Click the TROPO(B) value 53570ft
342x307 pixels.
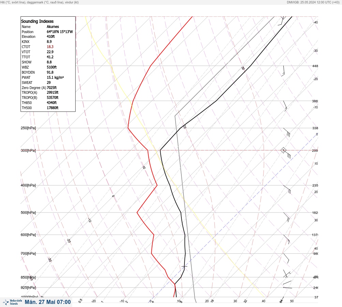pos(53,98)
